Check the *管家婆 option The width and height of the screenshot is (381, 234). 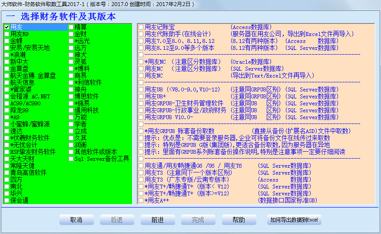7,90
